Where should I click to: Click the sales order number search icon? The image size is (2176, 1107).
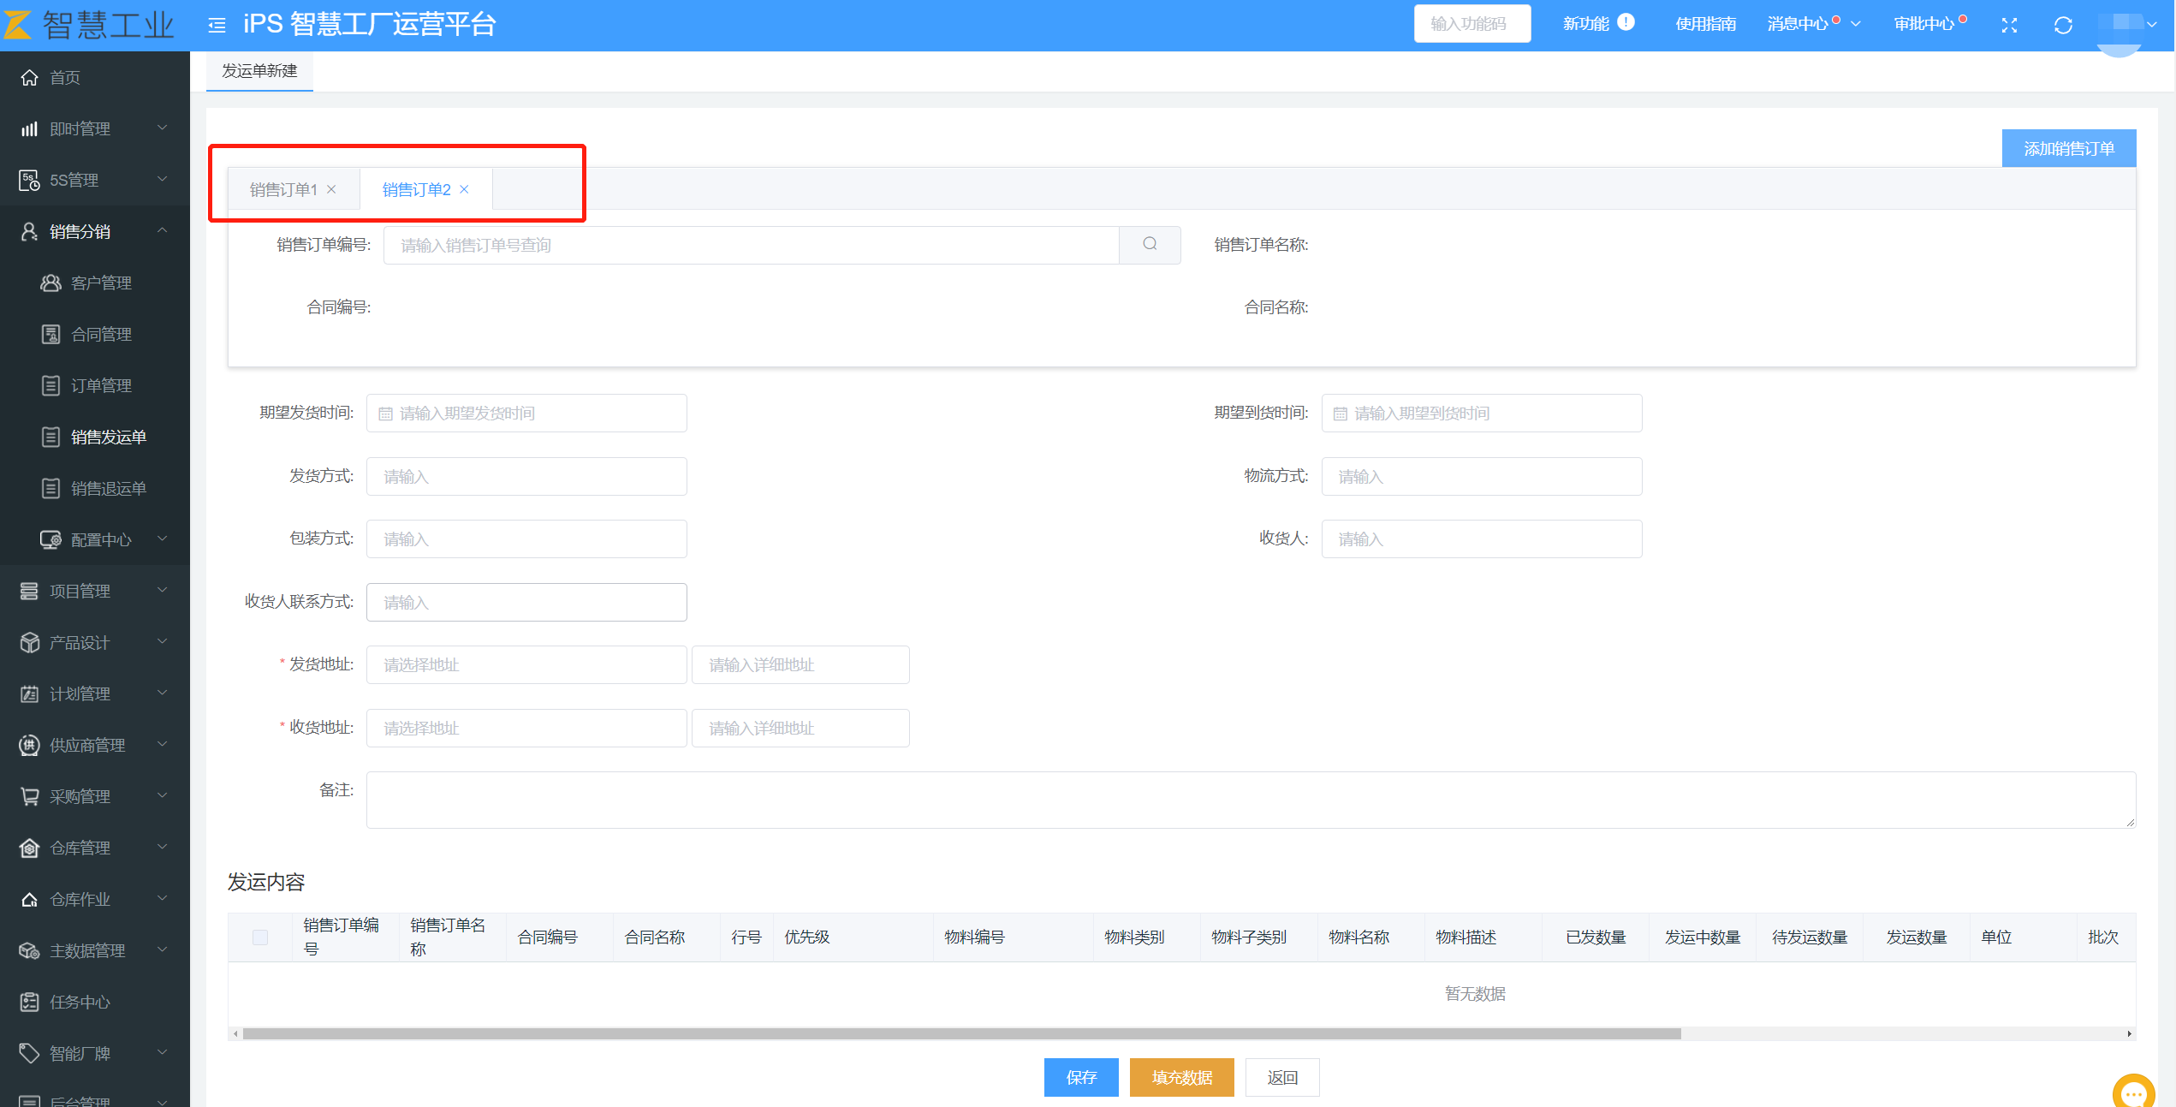[x=1149, y=245]
